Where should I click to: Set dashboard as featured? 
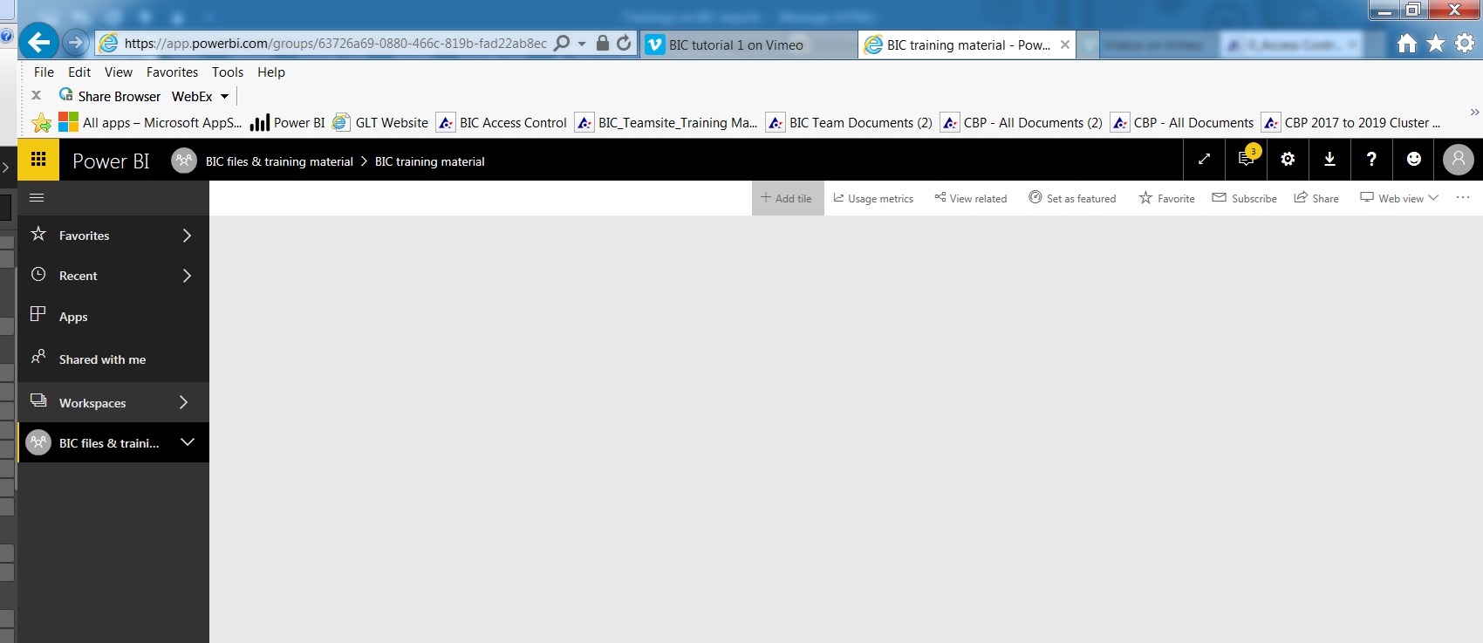click(x=1072, y=198)
